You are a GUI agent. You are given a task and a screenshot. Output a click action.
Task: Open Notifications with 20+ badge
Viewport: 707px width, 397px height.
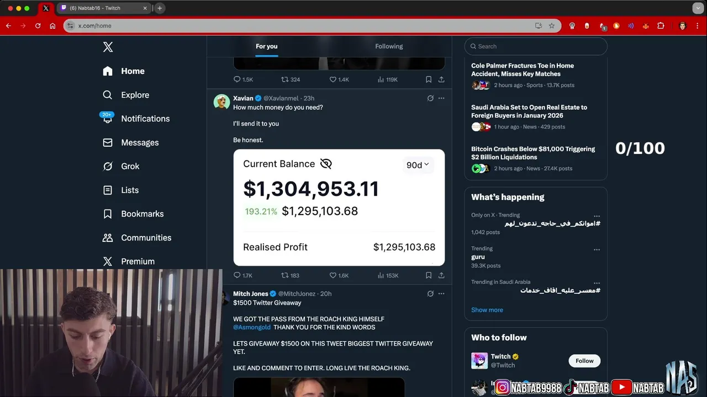[135, 119]
